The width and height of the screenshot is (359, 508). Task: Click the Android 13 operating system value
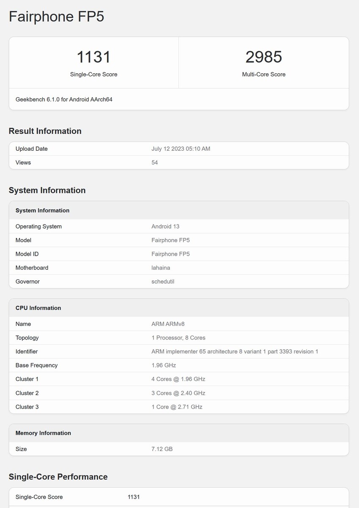coord(165,226)
